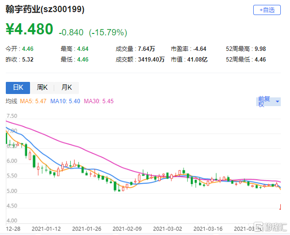Click y-axis label 5.50

click(x=12, y=176)
